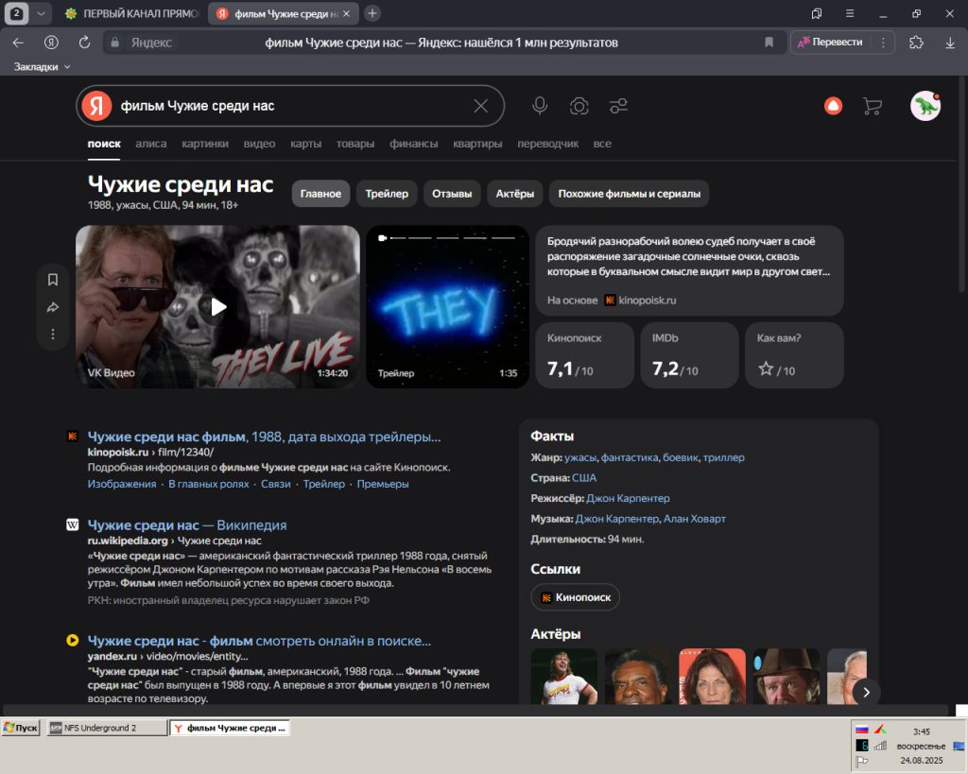Screen dimensions: 968x774
Task: Show все services
Action: tap(602, 144)
